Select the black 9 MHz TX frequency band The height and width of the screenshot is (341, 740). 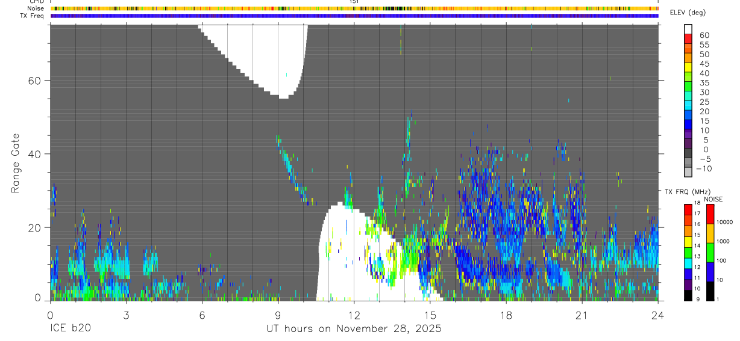[x=688, y=296]
